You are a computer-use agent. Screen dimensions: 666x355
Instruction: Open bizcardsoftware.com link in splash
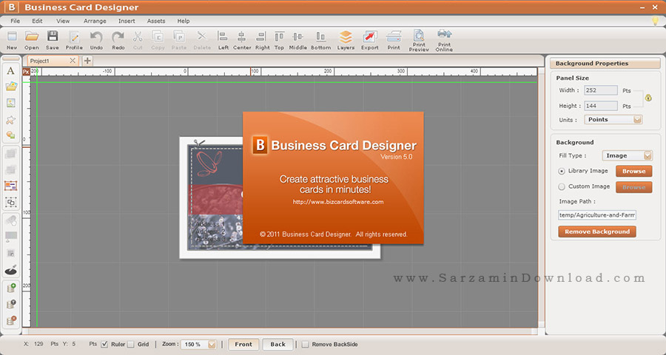(338, 202)
